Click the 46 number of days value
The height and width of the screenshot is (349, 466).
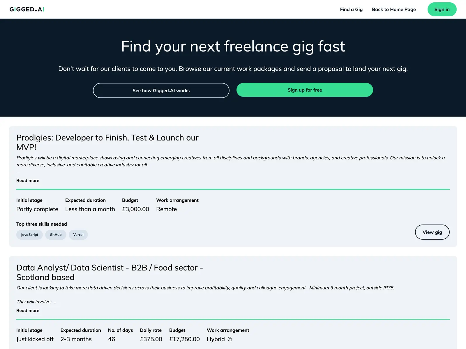click(x=112, y=339)
